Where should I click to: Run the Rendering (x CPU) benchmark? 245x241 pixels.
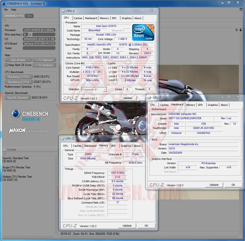(19, 82)
